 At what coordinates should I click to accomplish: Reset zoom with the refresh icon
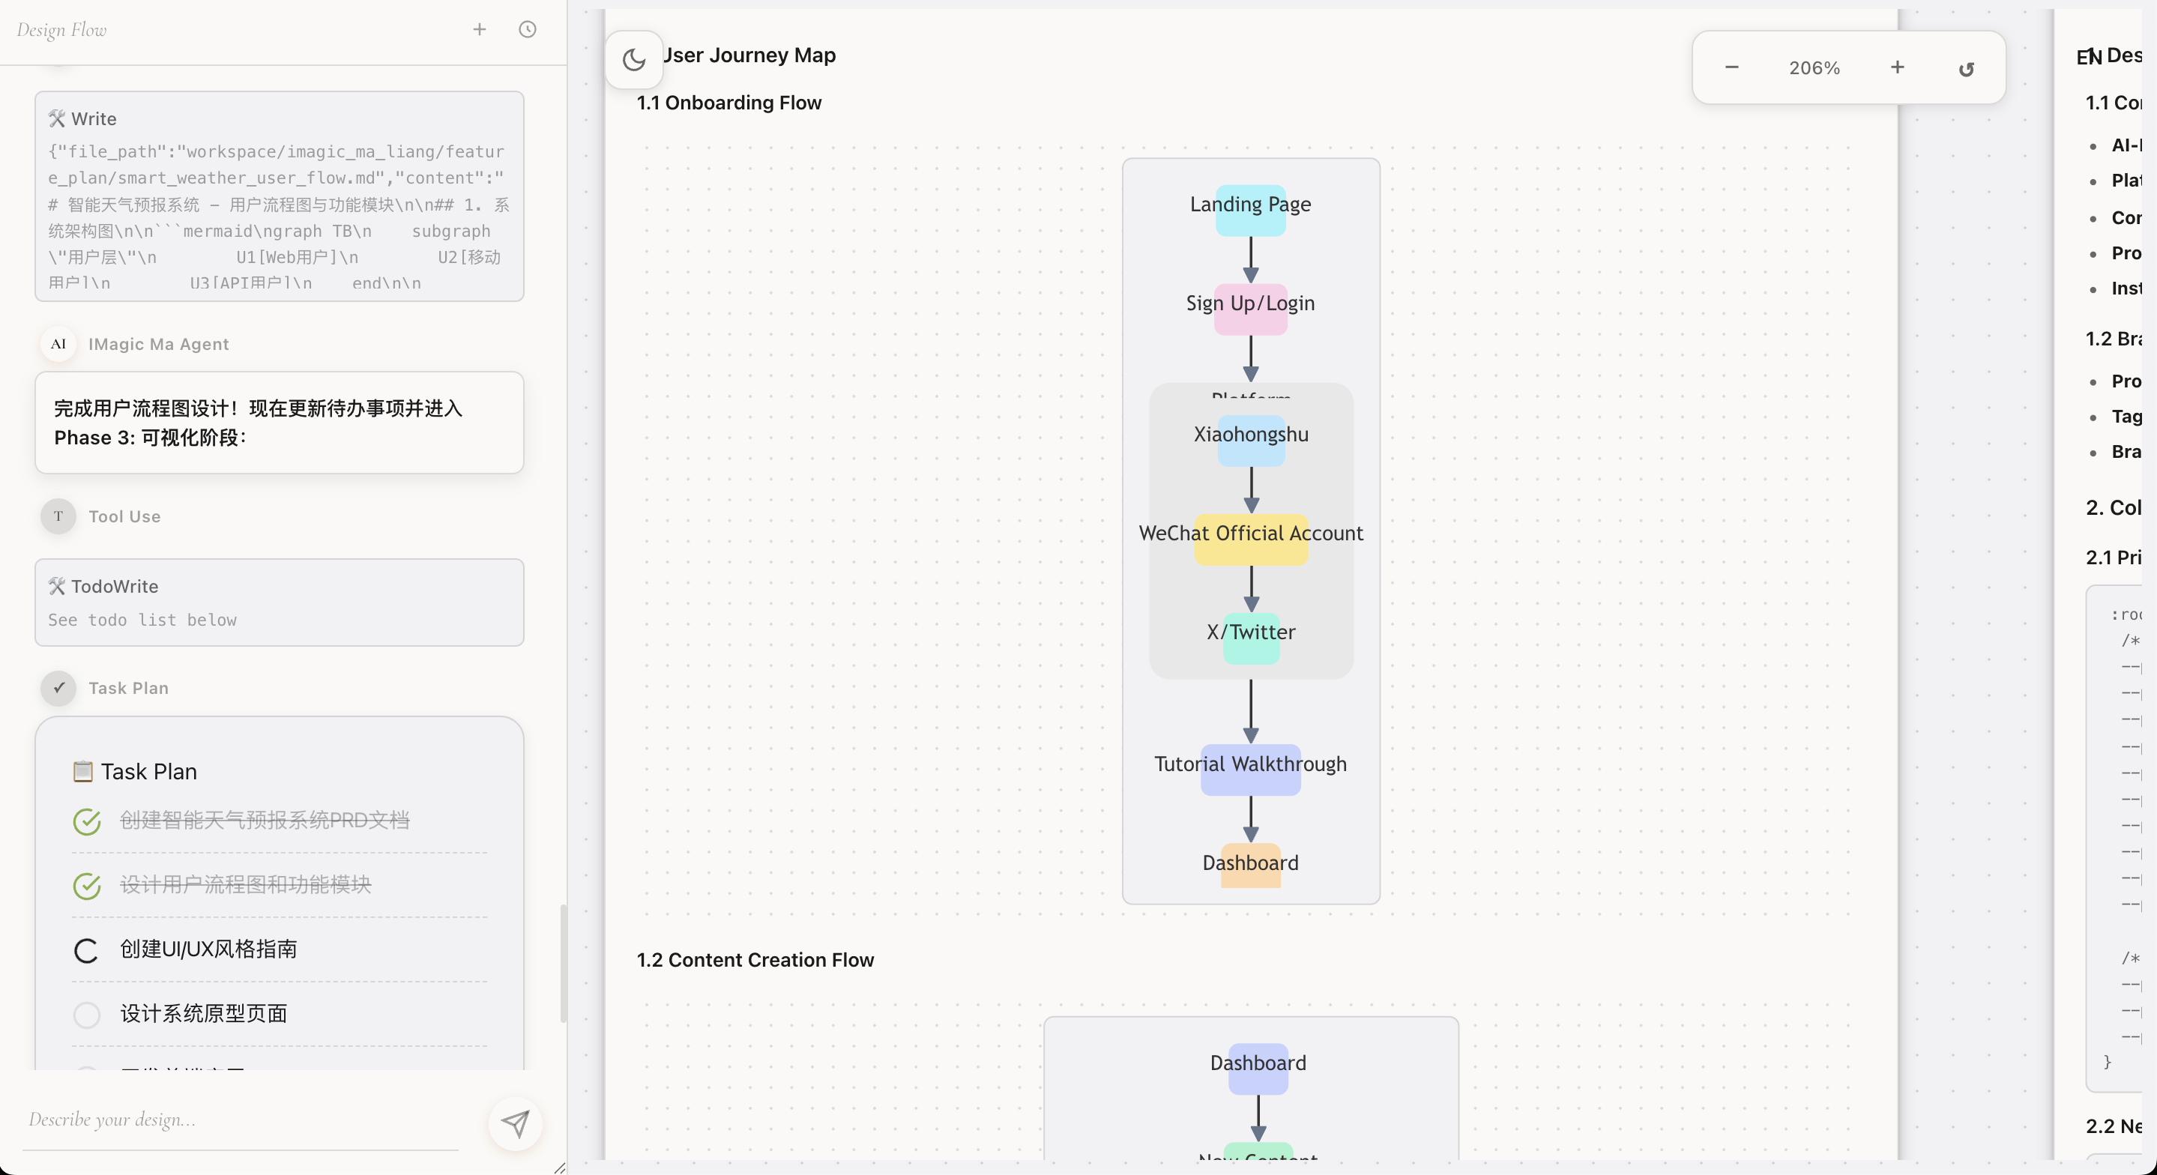click(x=1966, y=69)
